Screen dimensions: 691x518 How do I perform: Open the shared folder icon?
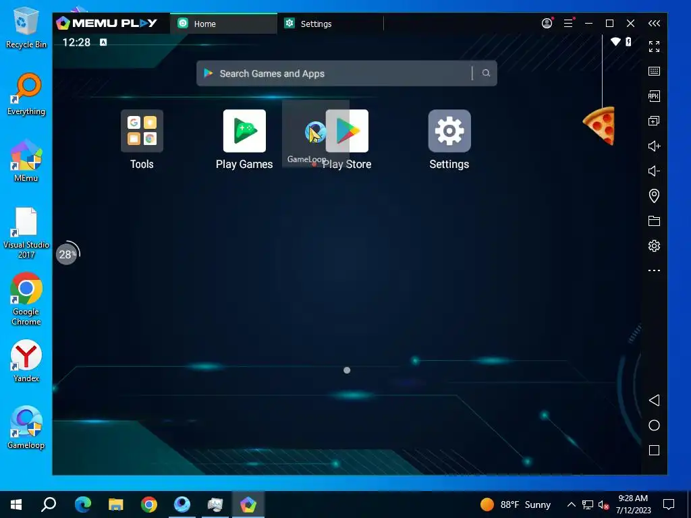coord(654,221)
